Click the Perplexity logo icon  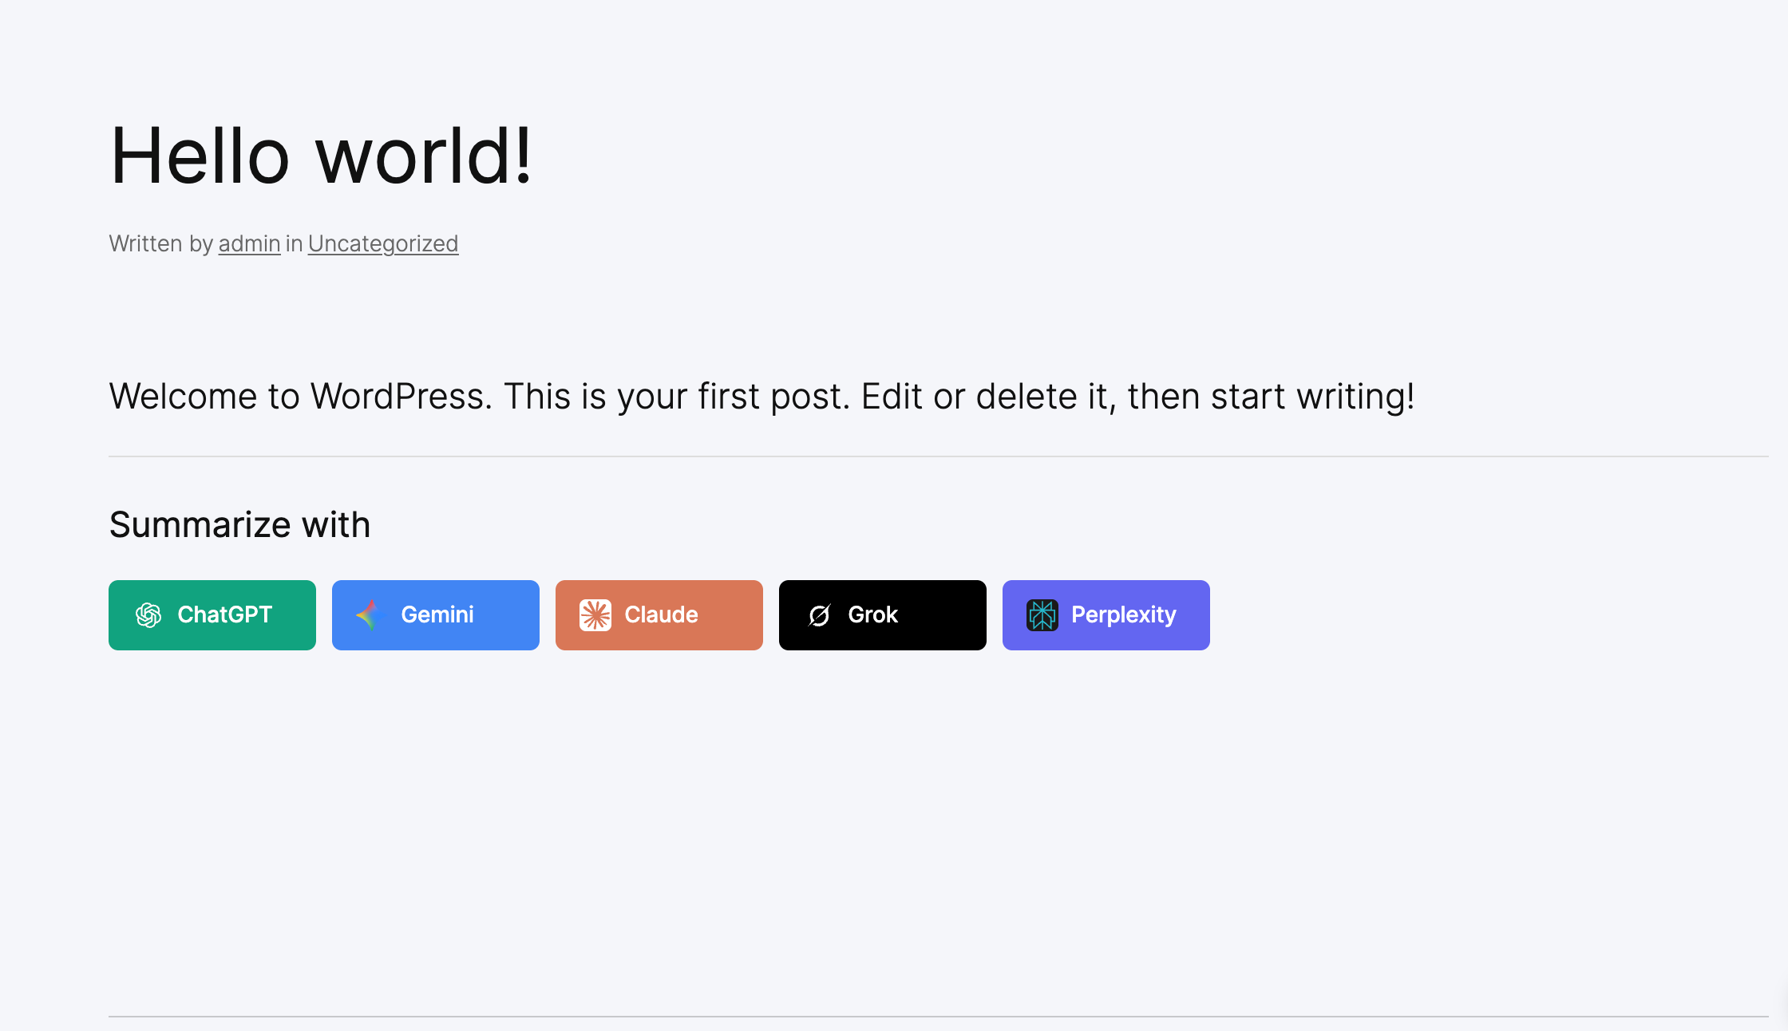point(1042,615)
